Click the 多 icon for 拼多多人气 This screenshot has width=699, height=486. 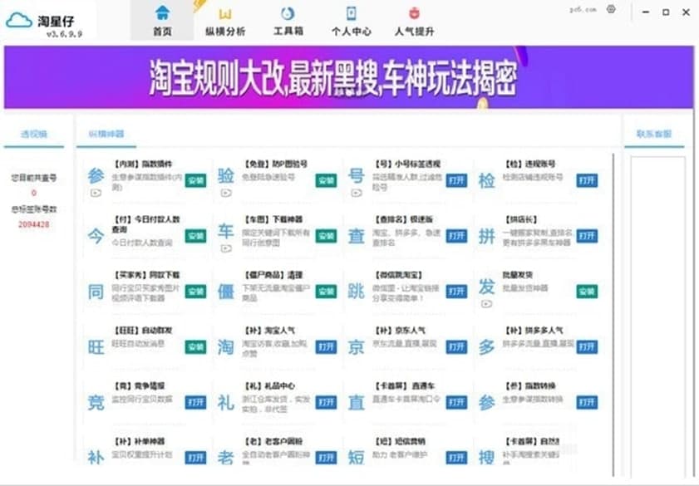(486, 347)
